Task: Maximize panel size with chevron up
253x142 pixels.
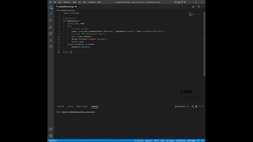Action: tap(200, 106)
